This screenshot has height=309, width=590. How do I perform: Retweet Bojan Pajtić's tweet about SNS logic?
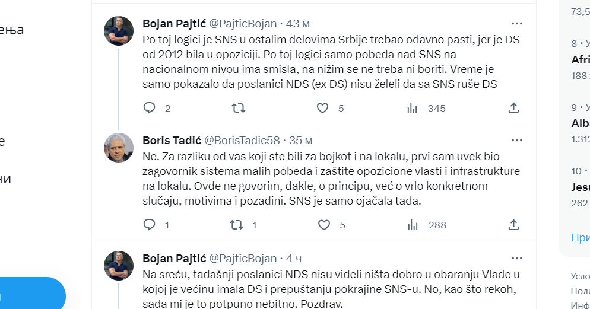click(x=238, y=108)
